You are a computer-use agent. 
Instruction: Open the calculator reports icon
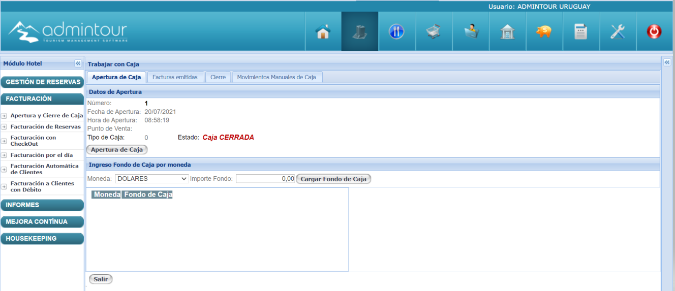coord(580,32)
